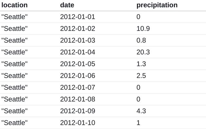The image size is (206, 129).
Task: Click the precipitation value 0.8
Action: tap(141, 40)
